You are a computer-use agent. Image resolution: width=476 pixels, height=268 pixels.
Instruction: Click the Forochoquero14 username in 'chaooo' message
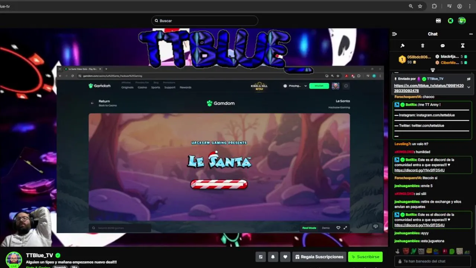tap(408, 97)
